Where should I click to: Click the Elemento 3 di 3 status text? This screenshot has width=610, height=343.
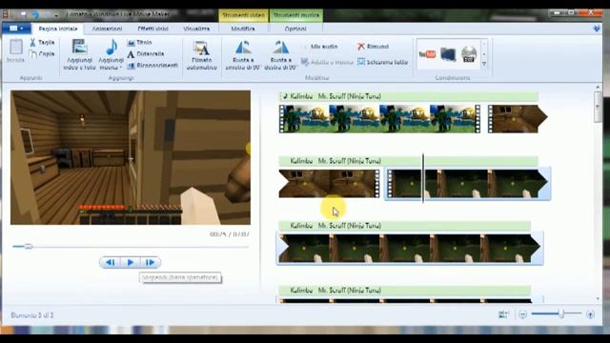pos(32,315)
